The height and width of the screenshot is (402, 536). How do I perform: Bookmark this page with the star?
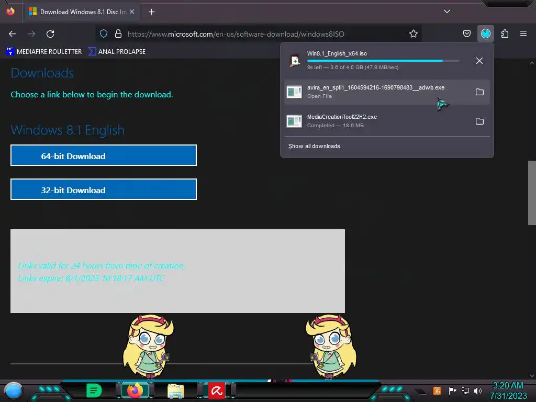point(414,34)
